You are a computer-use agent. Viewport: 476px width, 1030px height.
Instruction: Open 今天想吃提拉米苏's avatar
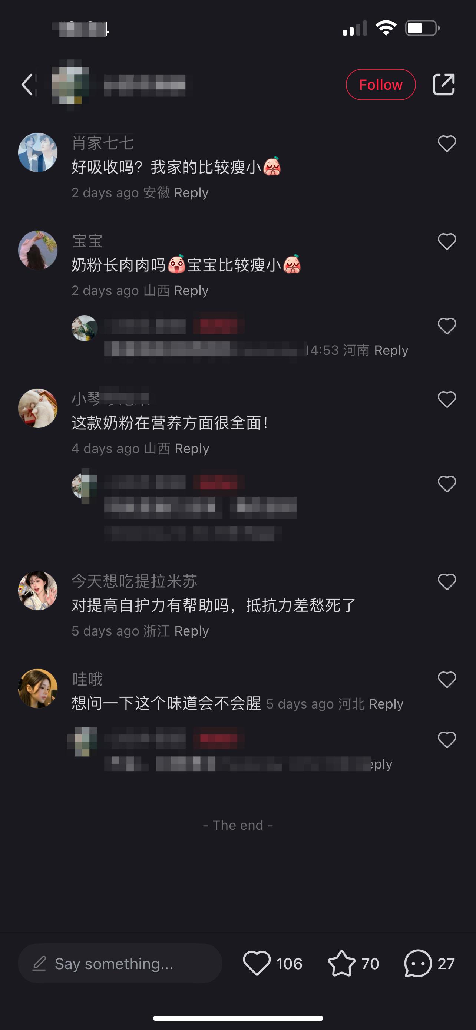click(x=38, y=591)
